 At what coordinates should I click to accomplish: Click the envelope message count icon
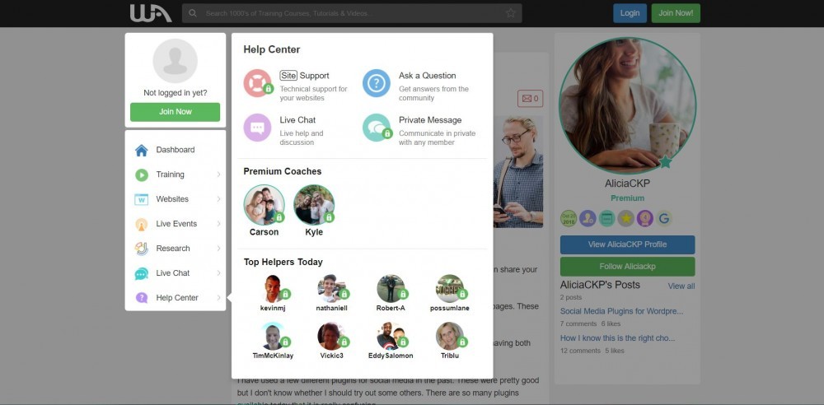point(530,98)
